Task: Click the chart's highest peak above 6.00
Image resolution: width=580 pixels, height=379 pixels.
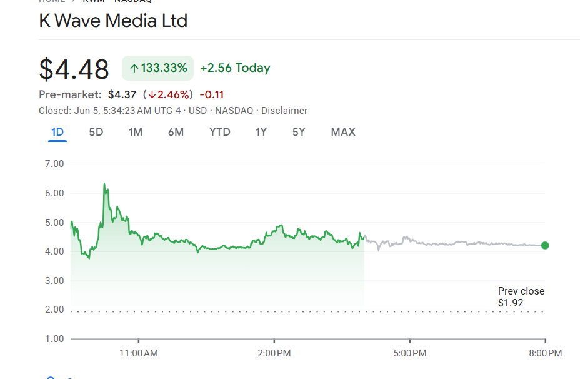Action: (104, 184)
